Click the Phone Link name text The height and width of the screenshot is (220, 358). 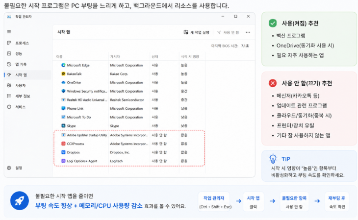pyautogui.click(x=75, y=109)
